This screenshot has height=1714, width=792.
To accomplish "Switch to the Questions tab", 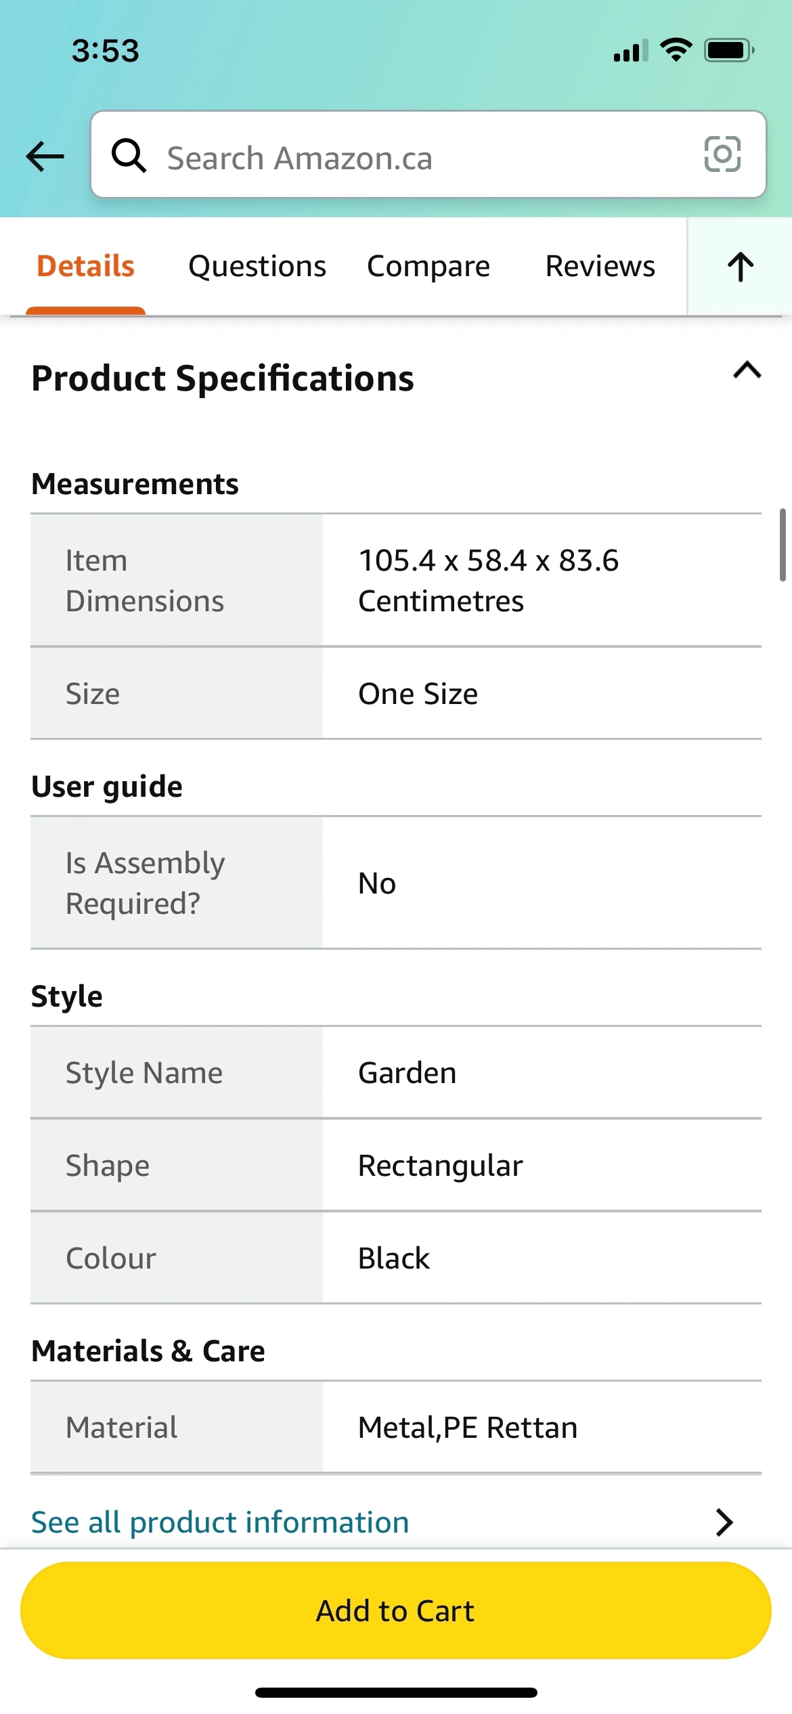I will (x=257, y=266).
